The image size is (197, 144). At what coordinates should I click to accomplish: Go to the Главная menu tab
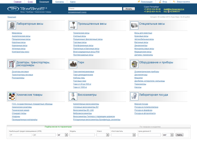tap(17, 2)
